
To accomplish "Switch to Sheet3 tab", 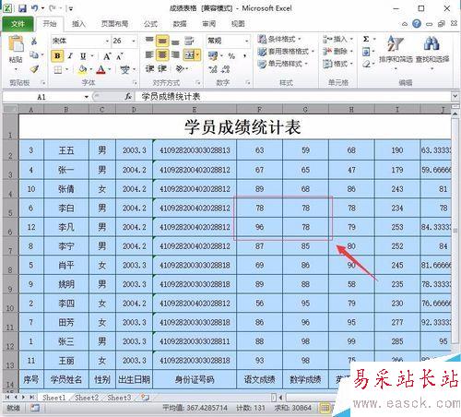I will click(x=119, y=398).
